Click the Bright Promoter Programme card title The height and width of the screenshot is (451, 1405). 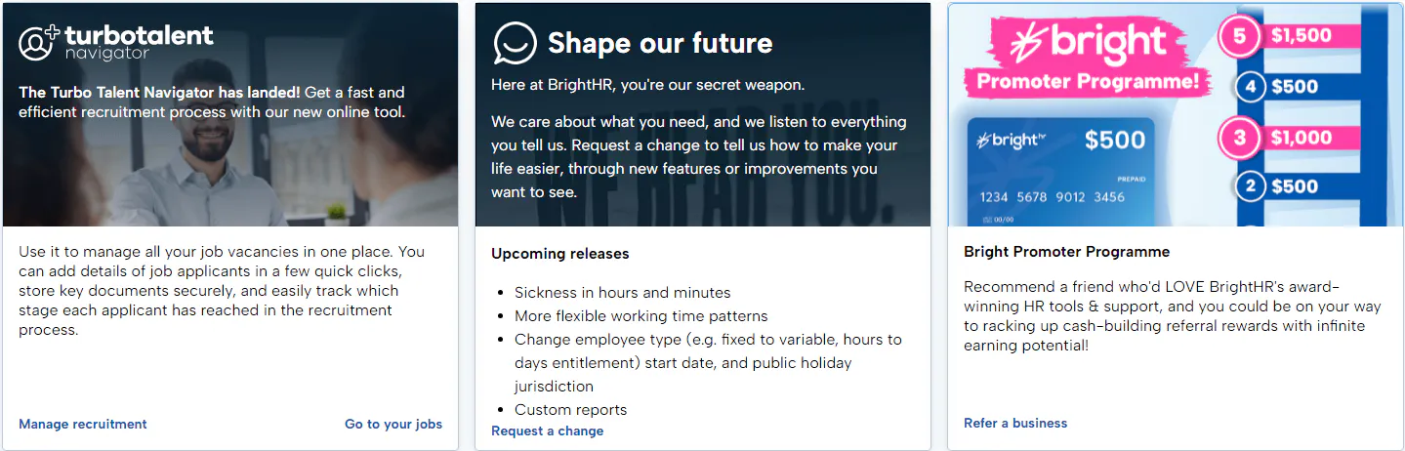(x=1066, y=252)
